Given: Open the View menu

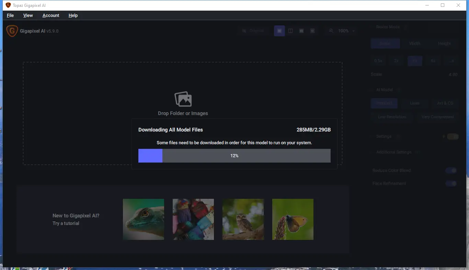Looking at the screenshot, I should [28, 15].
